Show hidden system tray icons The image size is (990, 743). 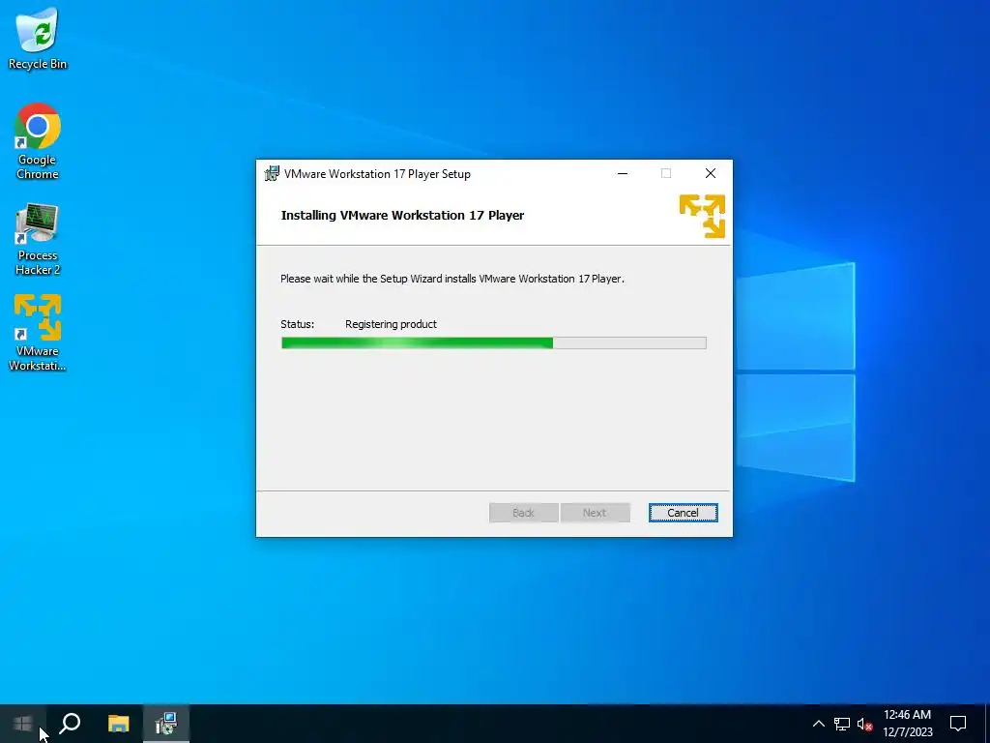point(818,724)
